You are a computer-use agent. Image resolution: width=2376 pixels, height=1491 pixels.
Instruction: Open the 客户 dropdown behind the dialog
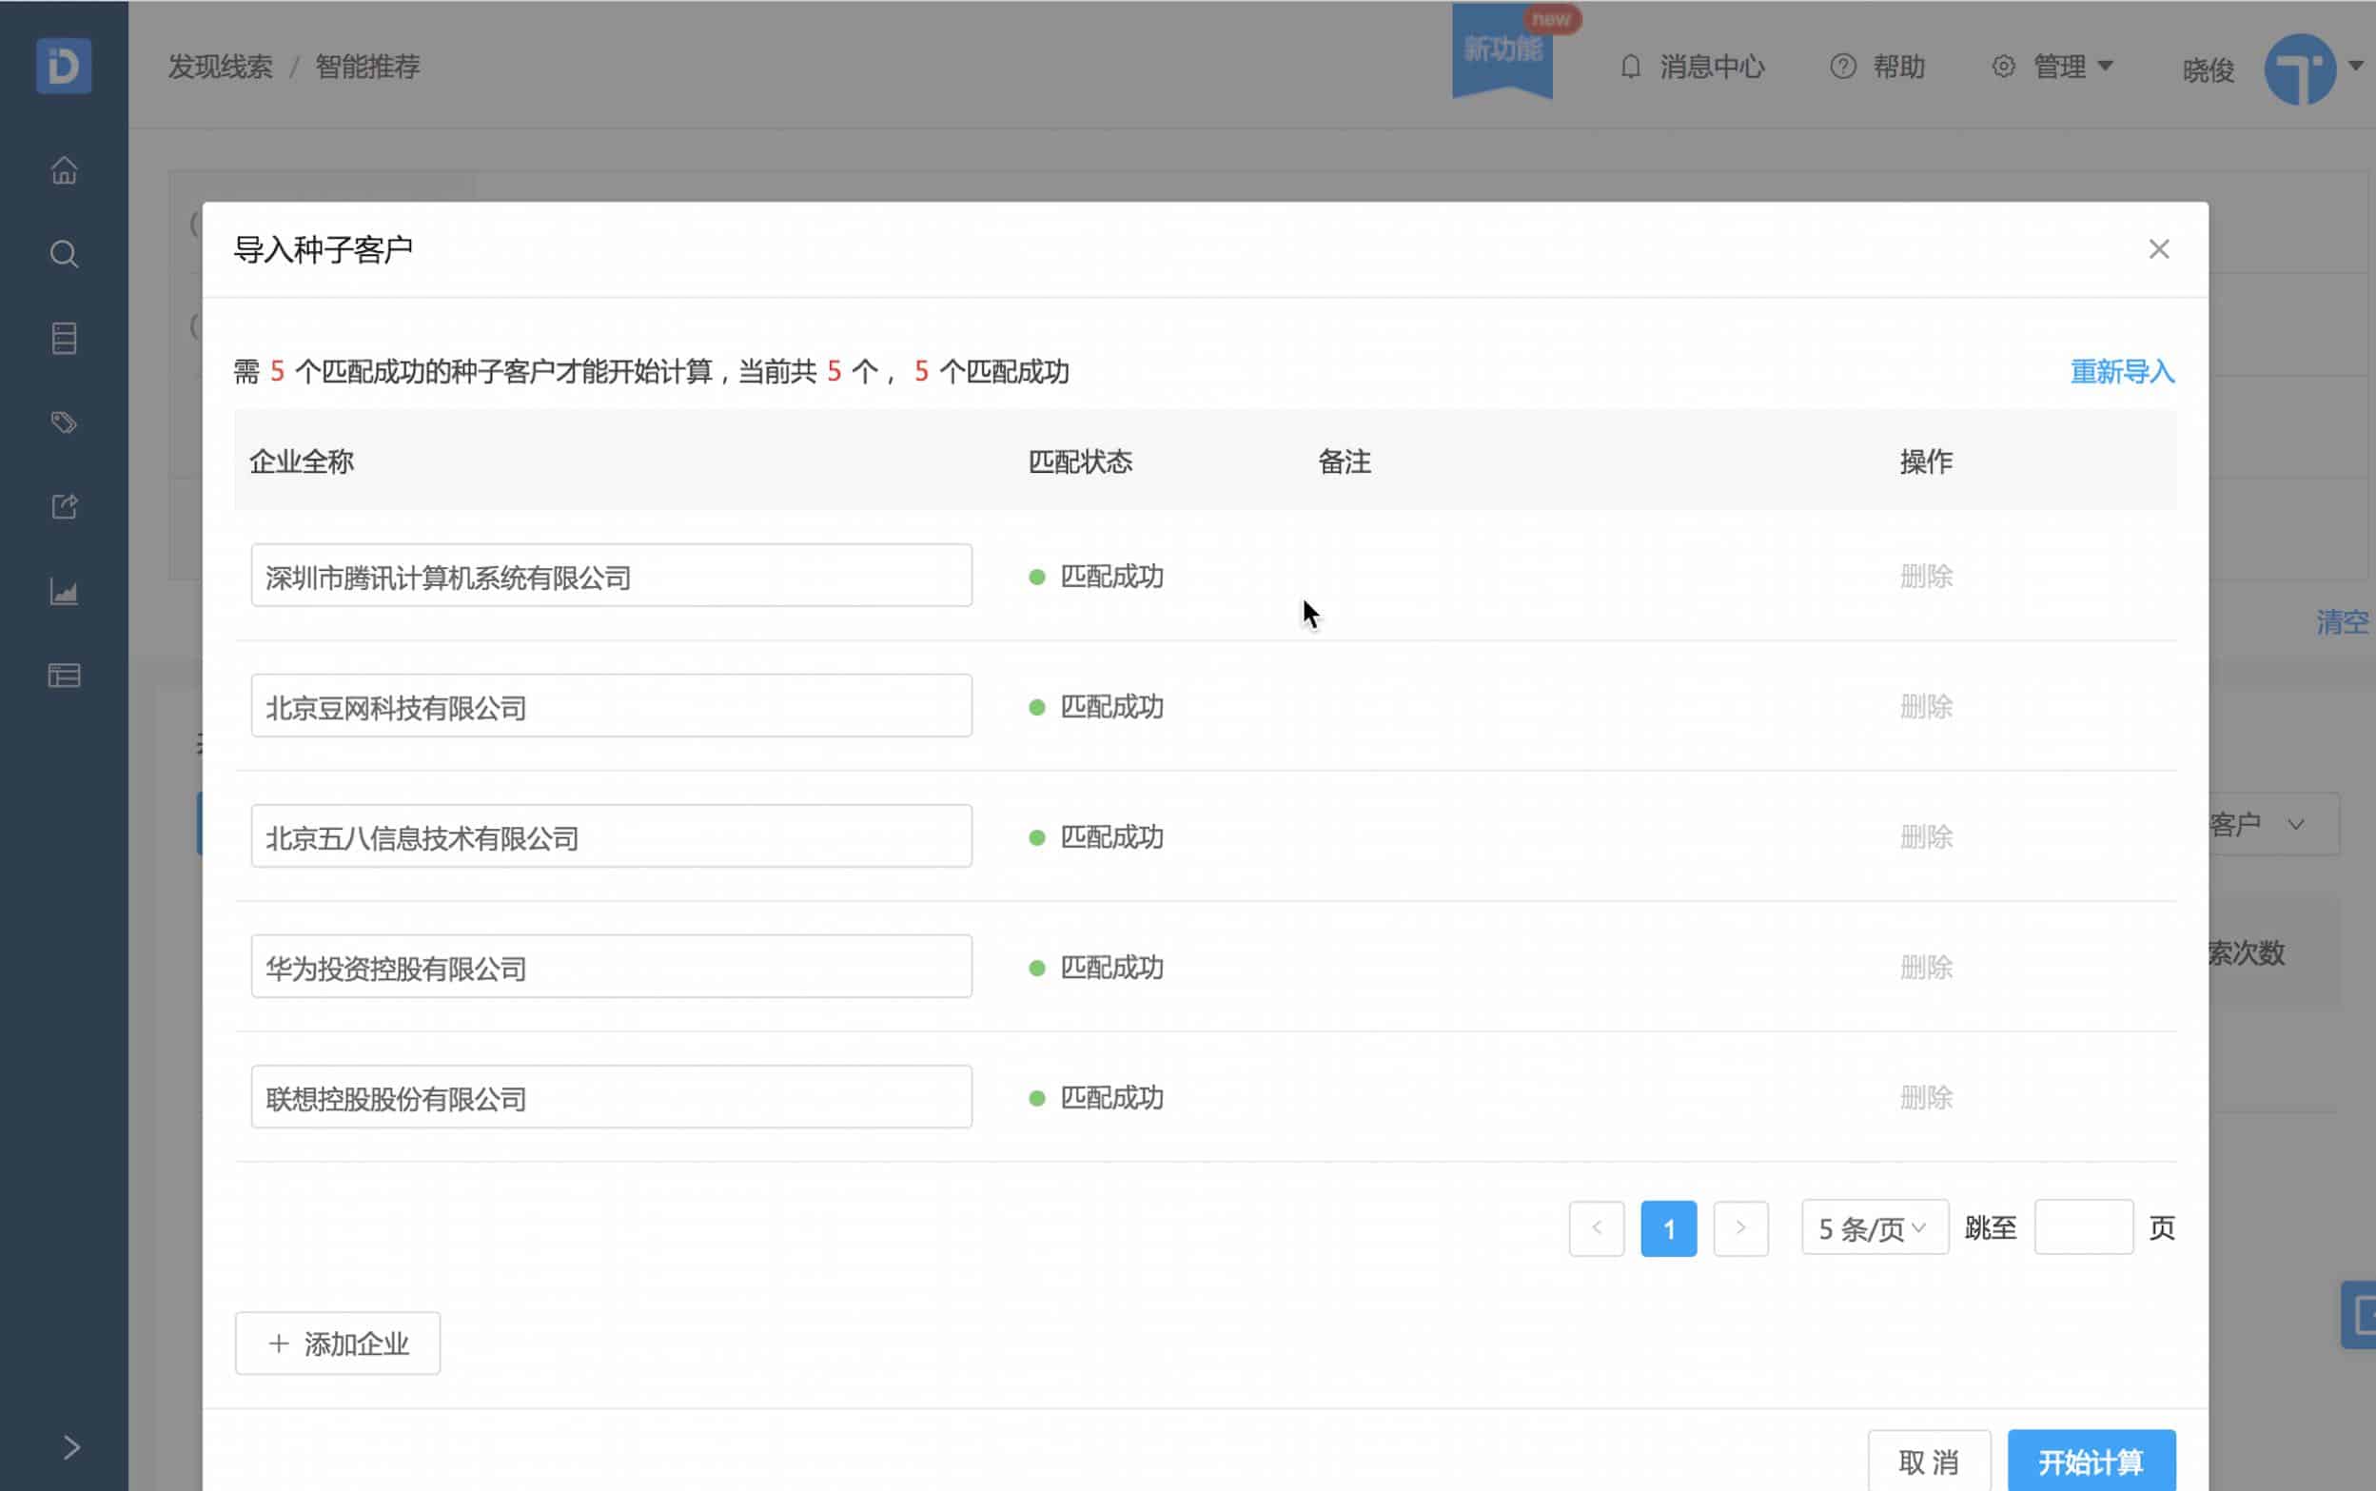(2273, 824)
